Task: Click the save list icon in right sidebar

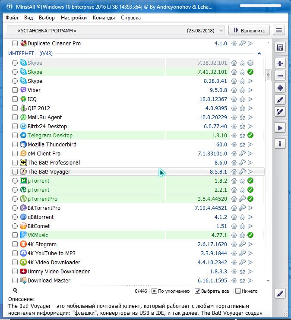Action: click(280, 48)
